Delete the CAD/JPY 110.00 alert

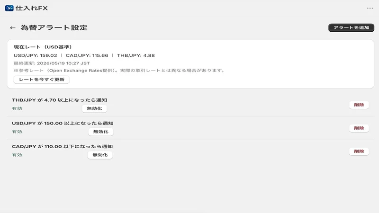point(359,151)
